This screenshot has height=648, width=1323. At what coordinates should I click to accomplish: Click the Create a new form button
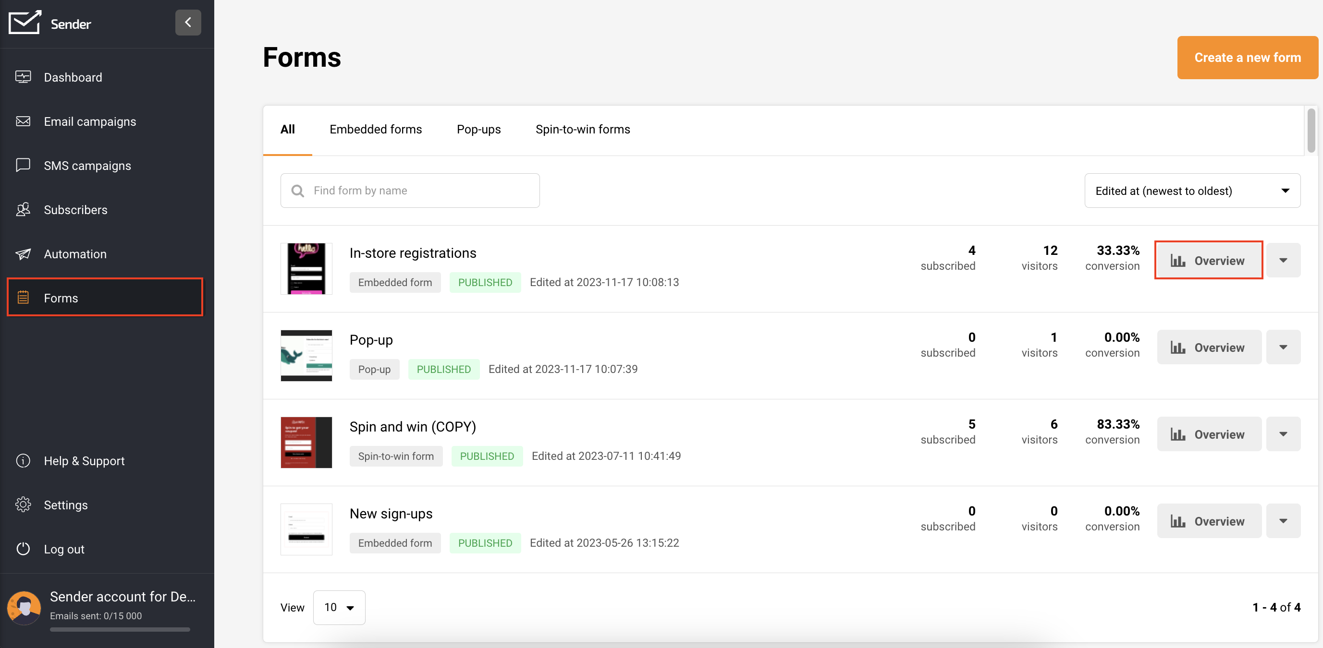pos(1247,58)
